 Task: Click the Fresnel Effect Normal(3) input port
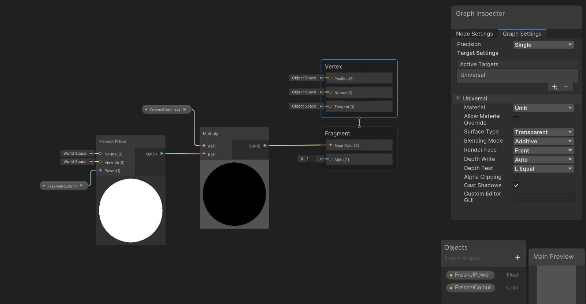(x=100, y=154)
